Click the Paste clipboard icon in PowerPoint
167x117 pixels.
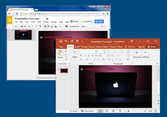[x=60, y=53]
